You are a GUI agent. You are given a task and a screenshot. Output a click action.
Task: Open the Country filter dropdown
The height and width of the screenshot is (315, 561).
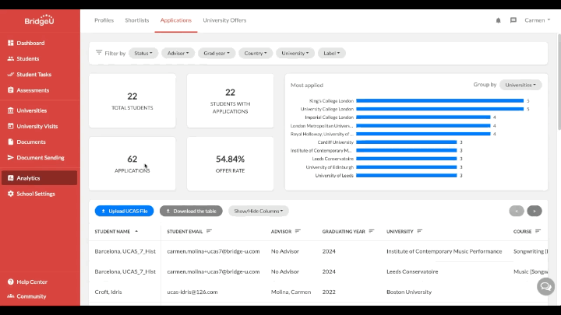(256, 53)
